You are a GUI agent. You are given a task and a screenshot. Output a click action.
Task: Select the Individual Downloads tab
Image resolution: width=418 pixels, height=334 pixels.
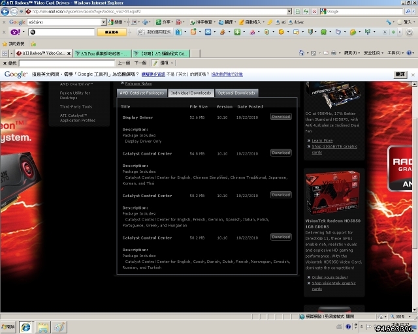click(191, 93)
